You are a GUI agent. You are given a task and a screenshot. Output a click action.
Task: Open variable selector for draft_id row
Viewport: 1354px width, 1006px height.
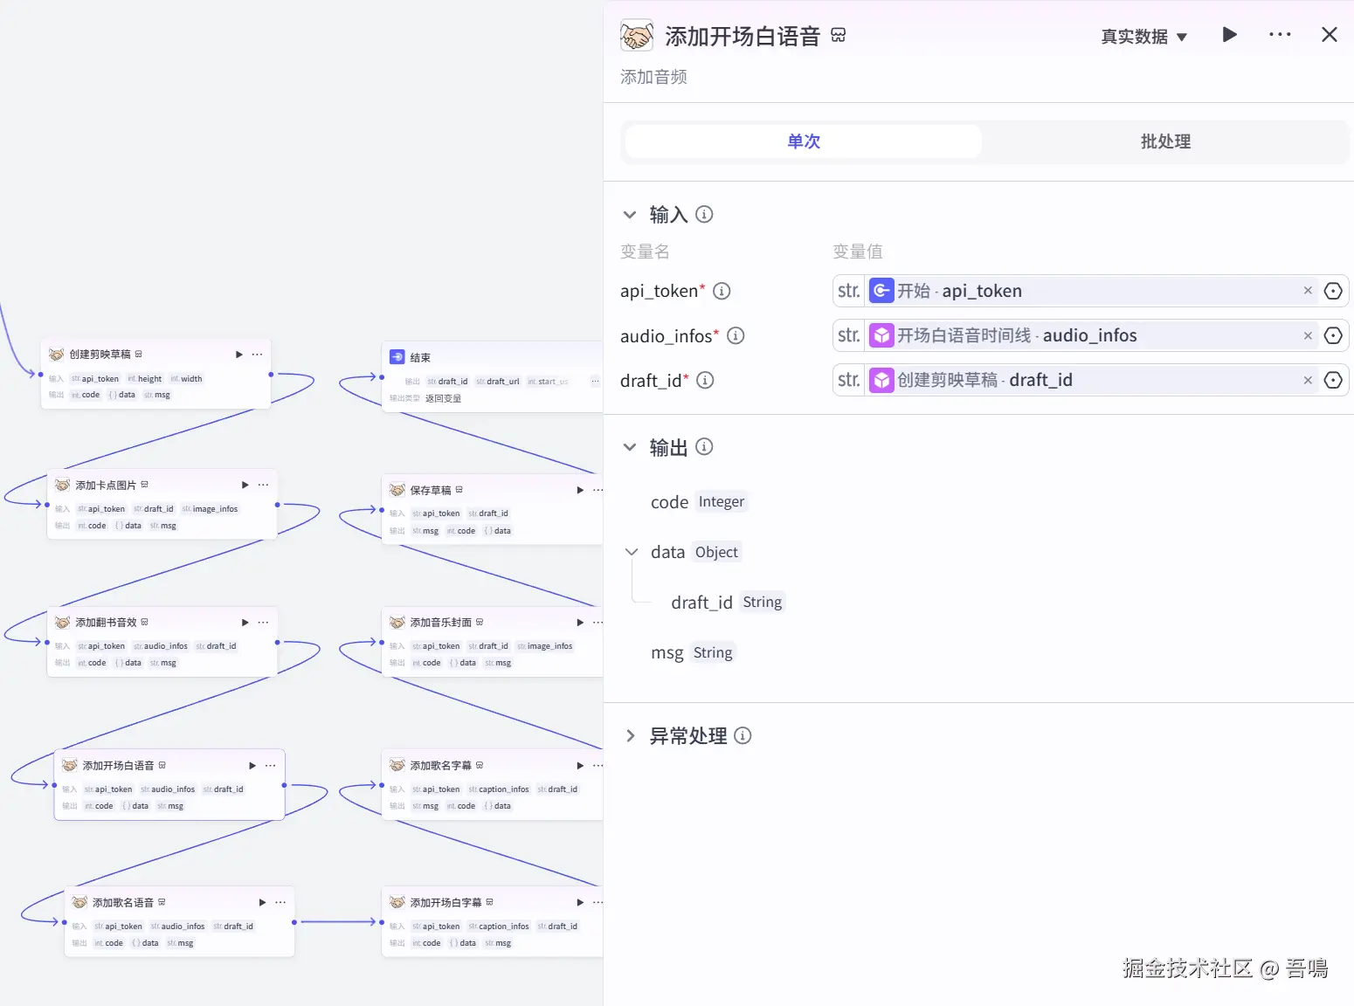(1333, 380)
